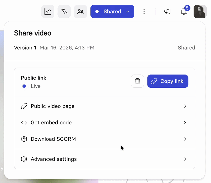
Task: Open the three-dot more options menu
Action: pyautogui.click(x=144, y=12)
